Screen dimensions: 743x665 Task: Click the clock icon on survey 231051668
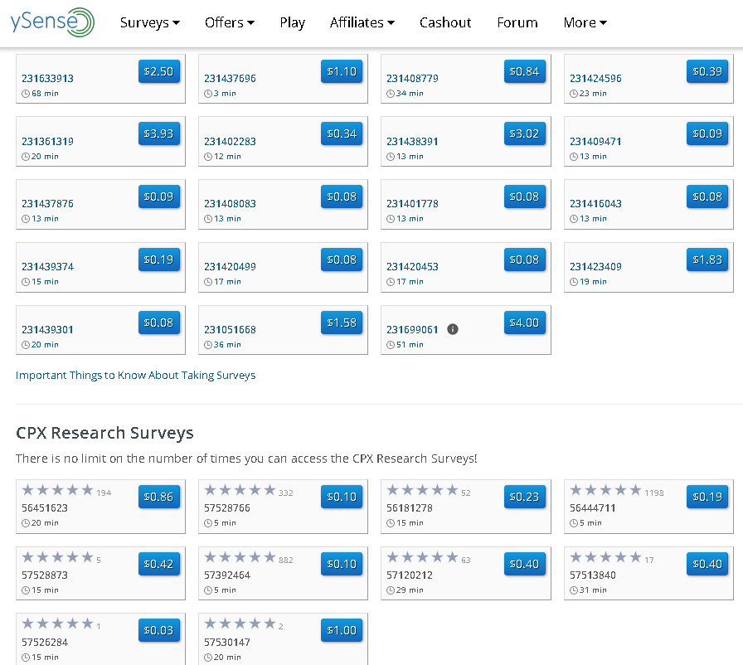click(x=207, y=345)
